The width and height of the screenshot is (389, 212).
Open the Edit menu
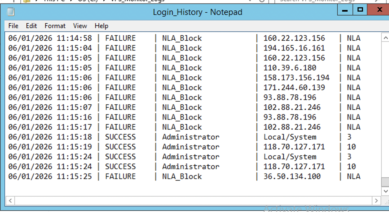tap(31, 26)
